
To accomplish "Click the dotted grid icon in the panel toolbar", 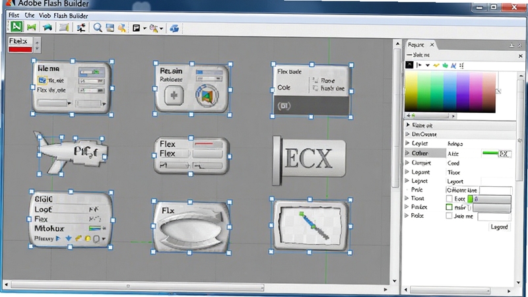I will click(x=461, y=65).
